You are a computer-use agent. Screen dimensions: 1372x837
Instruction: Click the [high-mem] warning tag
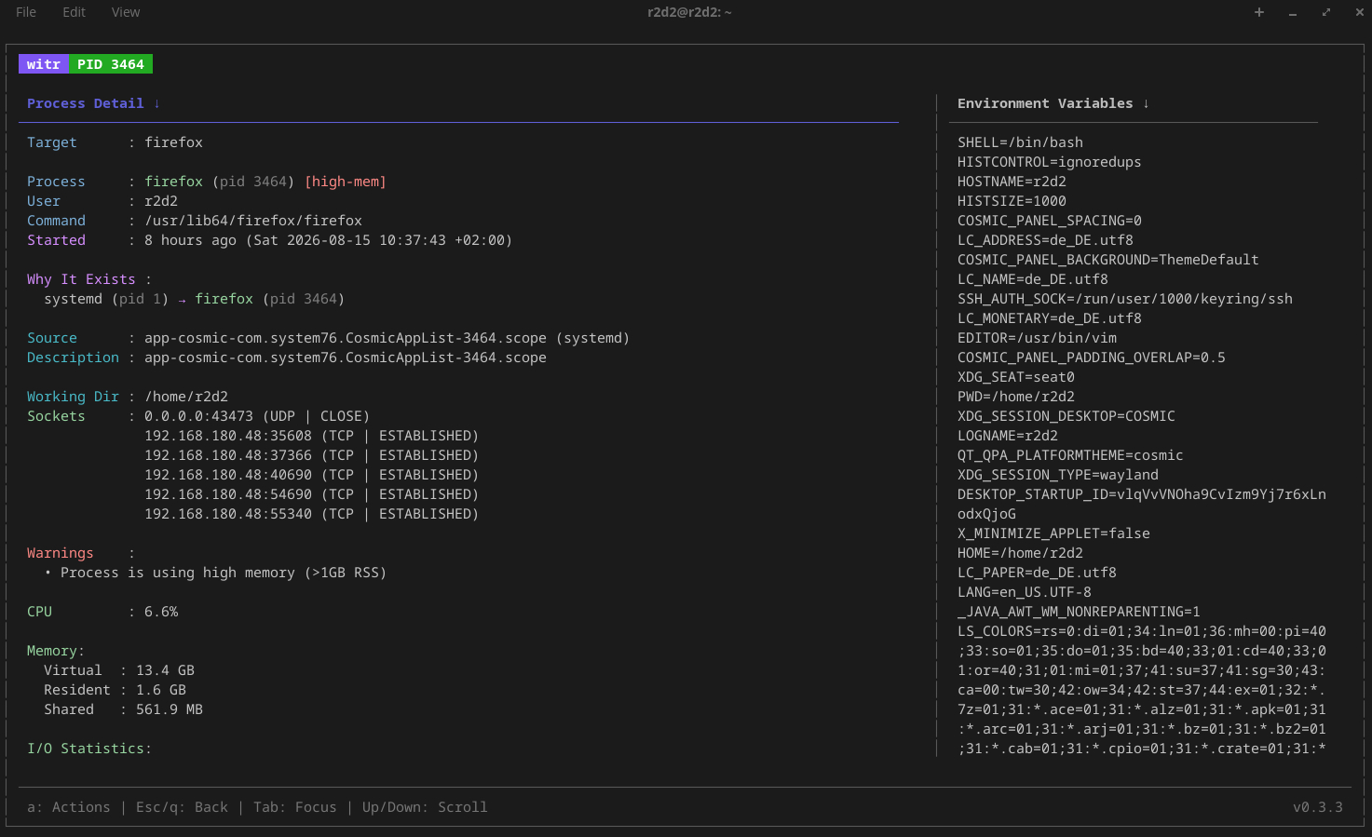coord(346,182)
